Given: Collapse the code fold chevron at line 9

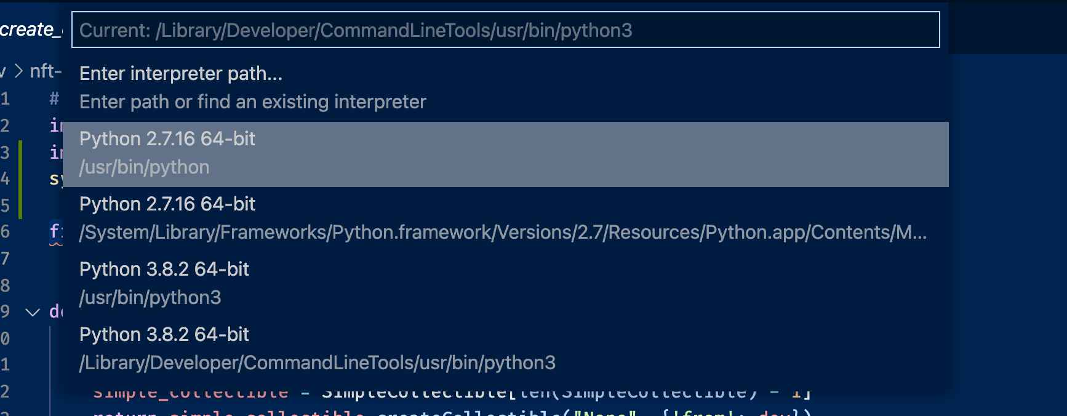Looking at the screenshot, I should (33, 312).
